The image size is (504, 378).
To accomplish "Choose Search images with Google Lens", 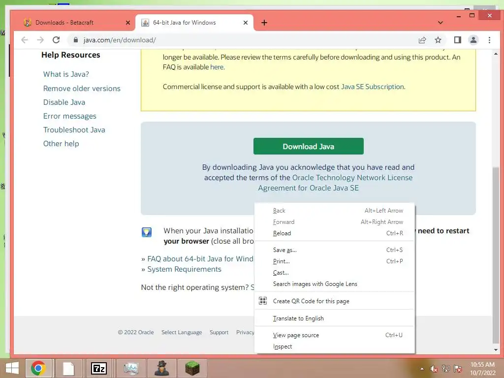I will coord(334,284).
